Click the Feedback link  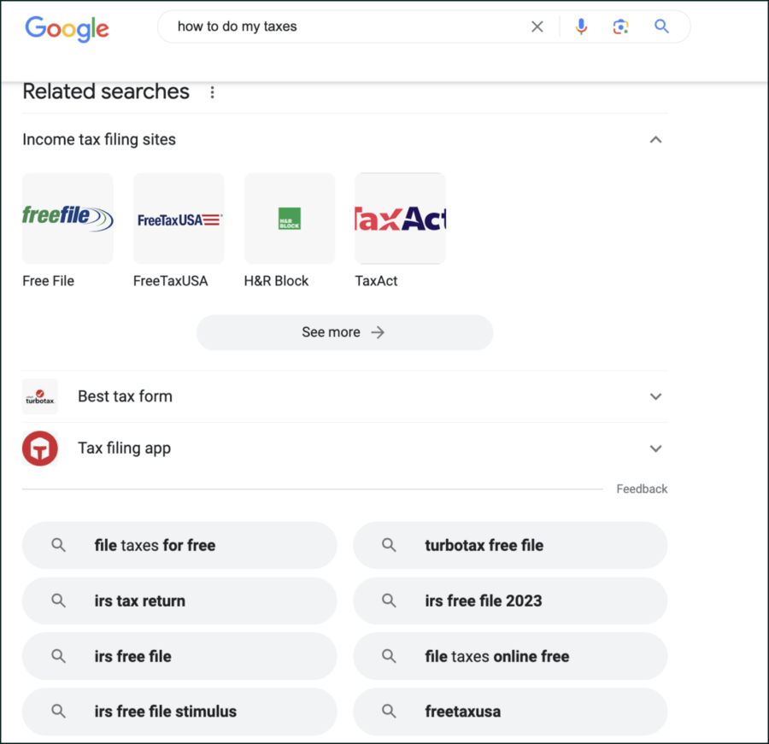642,489
